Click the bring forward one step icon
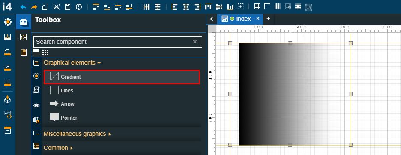401x155 pixels. click(118, 7)
